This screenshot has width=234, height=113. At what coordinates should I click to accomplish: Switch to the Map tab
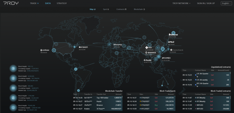pos(93,9)
